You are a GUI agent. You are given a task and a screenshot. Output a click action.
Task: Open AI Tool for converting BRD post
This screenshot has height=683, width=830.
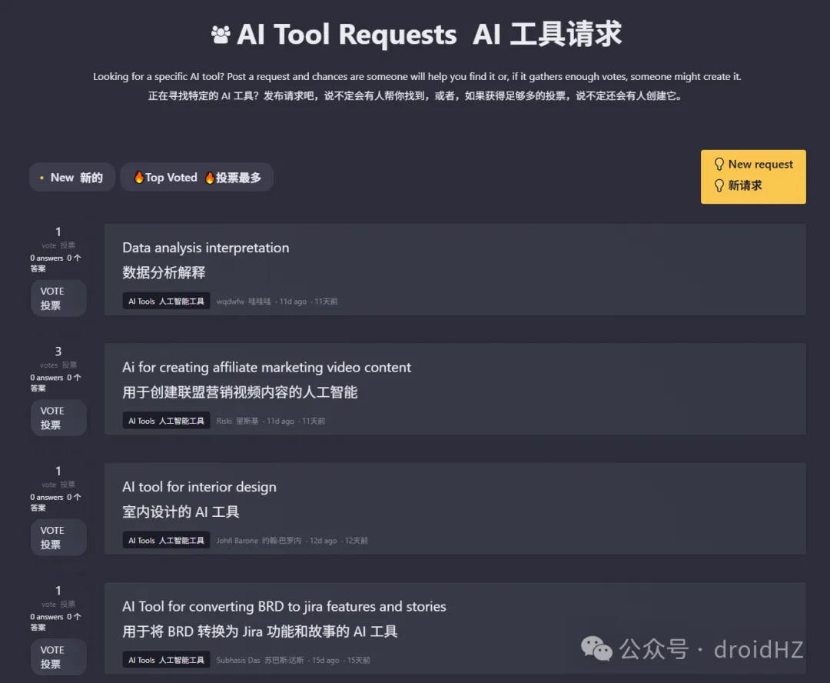pos(284,607)
